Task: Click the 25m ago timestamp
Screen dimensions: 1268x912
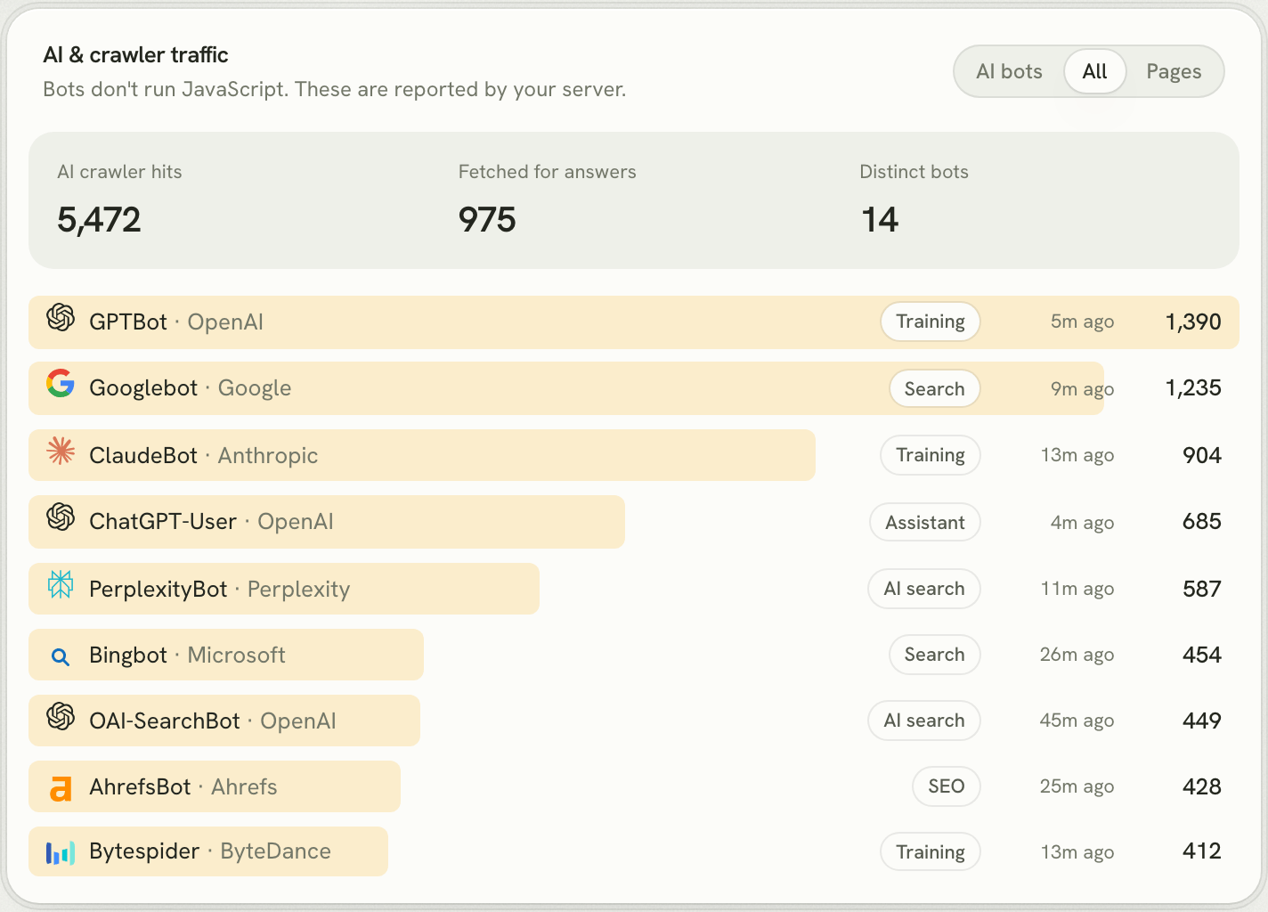Action: (1077, 787)
